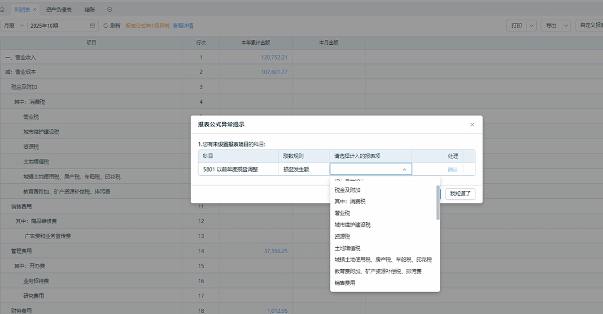Switch to the 结账 tab

(x=89, y=10)
